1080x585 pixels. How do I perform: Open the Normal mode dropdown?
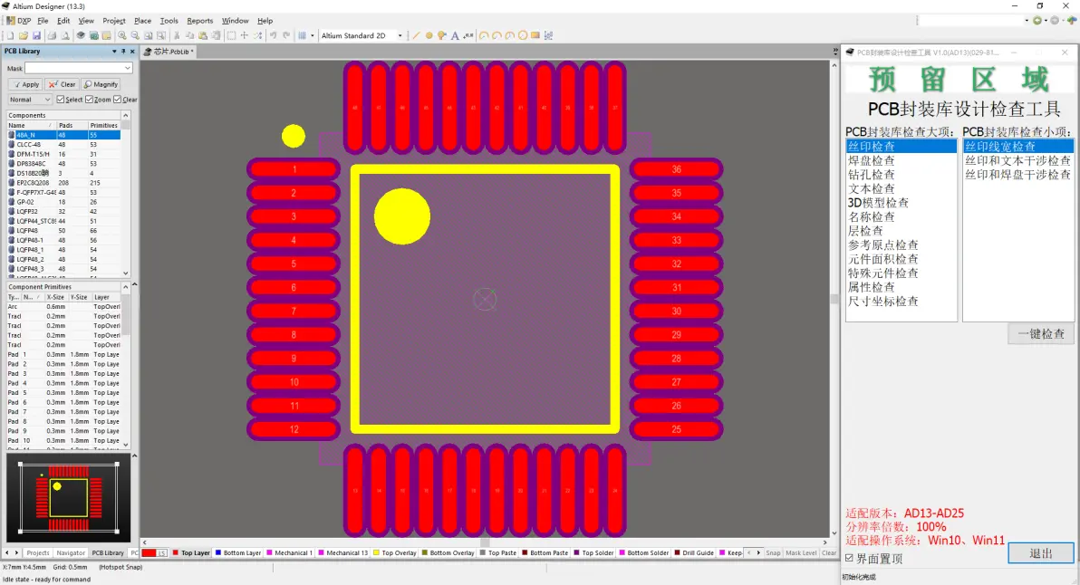point(47,100)
